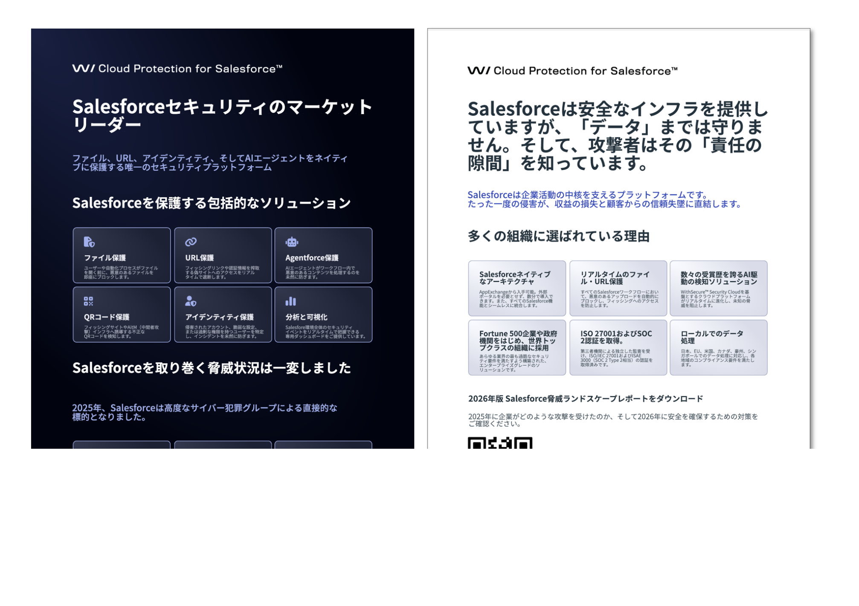Viewport: 859px width, 606px height.
Task: Click the WithSecure Security Cloud description text
Action: coord(716,299)
